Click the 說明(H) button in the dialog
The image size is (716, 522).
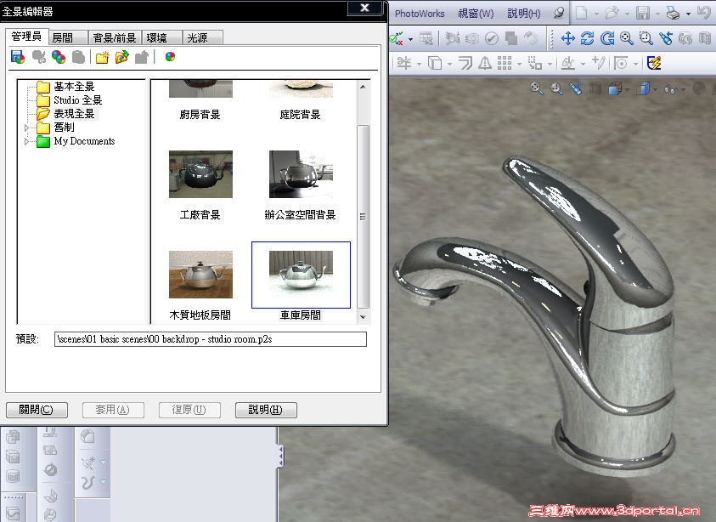coord(266,410)
